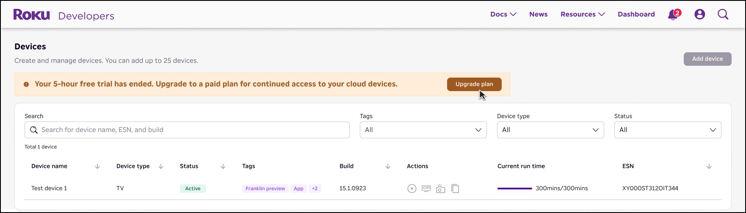Open the Dashboard link

(x=636, y=14)
